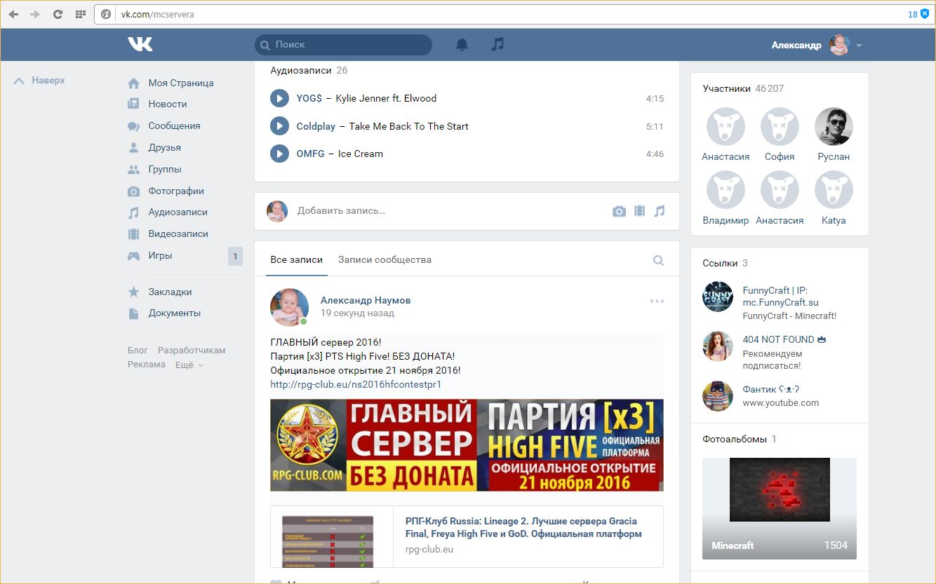Screen dimensions: 936x584
Task: Open member София's avatar
Action: [780, 127]
